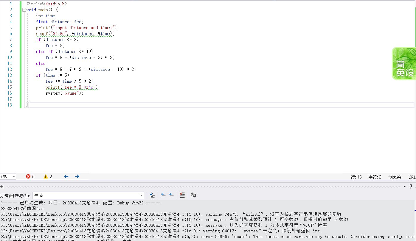Click the 字符: 2 status entry
416x241 pixels.
(x=375, y=177)
